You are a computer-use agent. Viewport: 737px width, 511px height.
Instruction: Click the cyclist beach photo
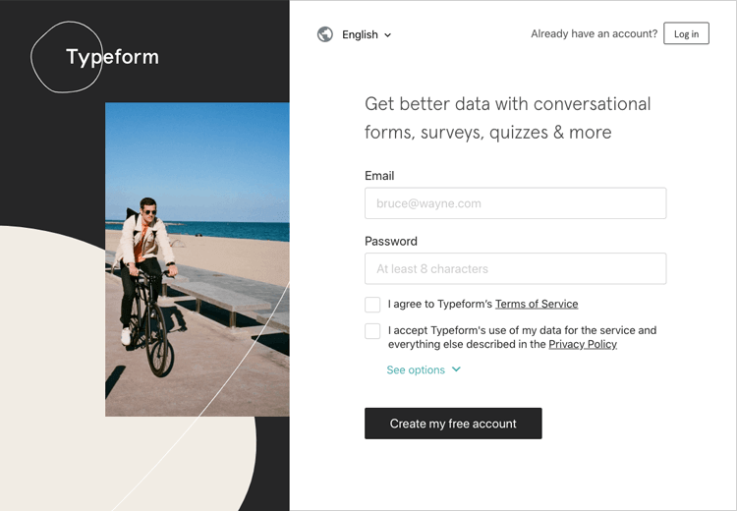[x=197, y=259]
